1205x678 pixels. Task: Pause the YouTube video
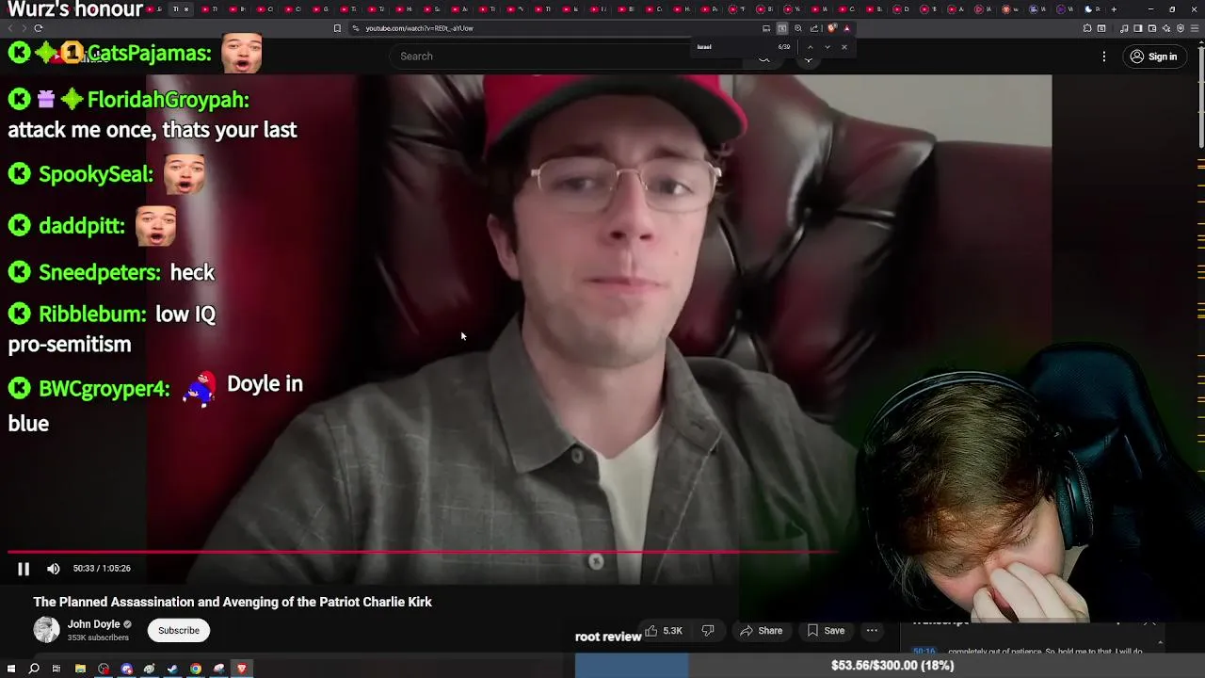click(x=24, y=569)
